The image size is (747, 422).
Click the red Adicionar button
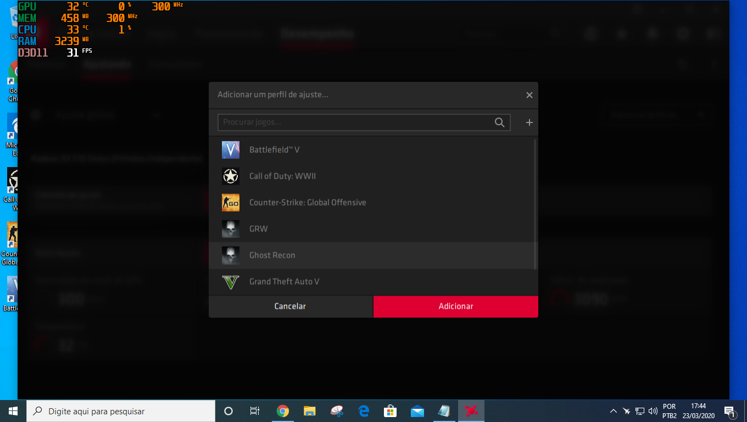tap(456, 307)
